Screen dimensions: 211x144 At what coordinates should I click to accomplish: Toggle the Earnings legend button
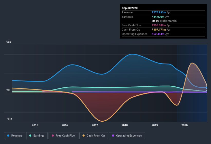coord(37,136)
